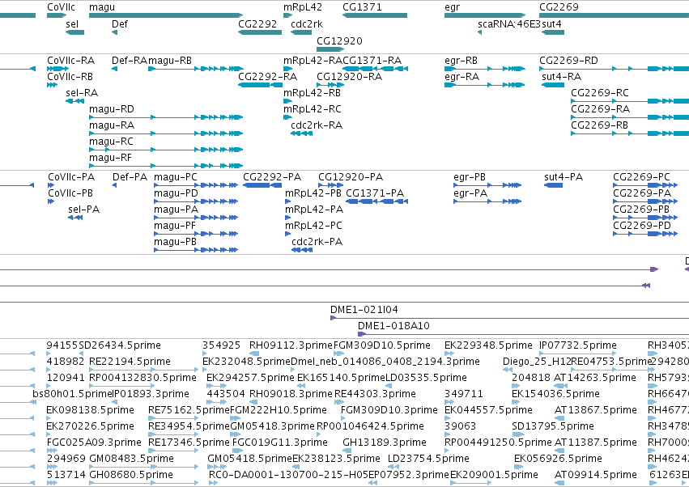The height and width of the screenshot is (487, 689).
Task: Select transcript egr-RA
Action: [x=461, y=77]
